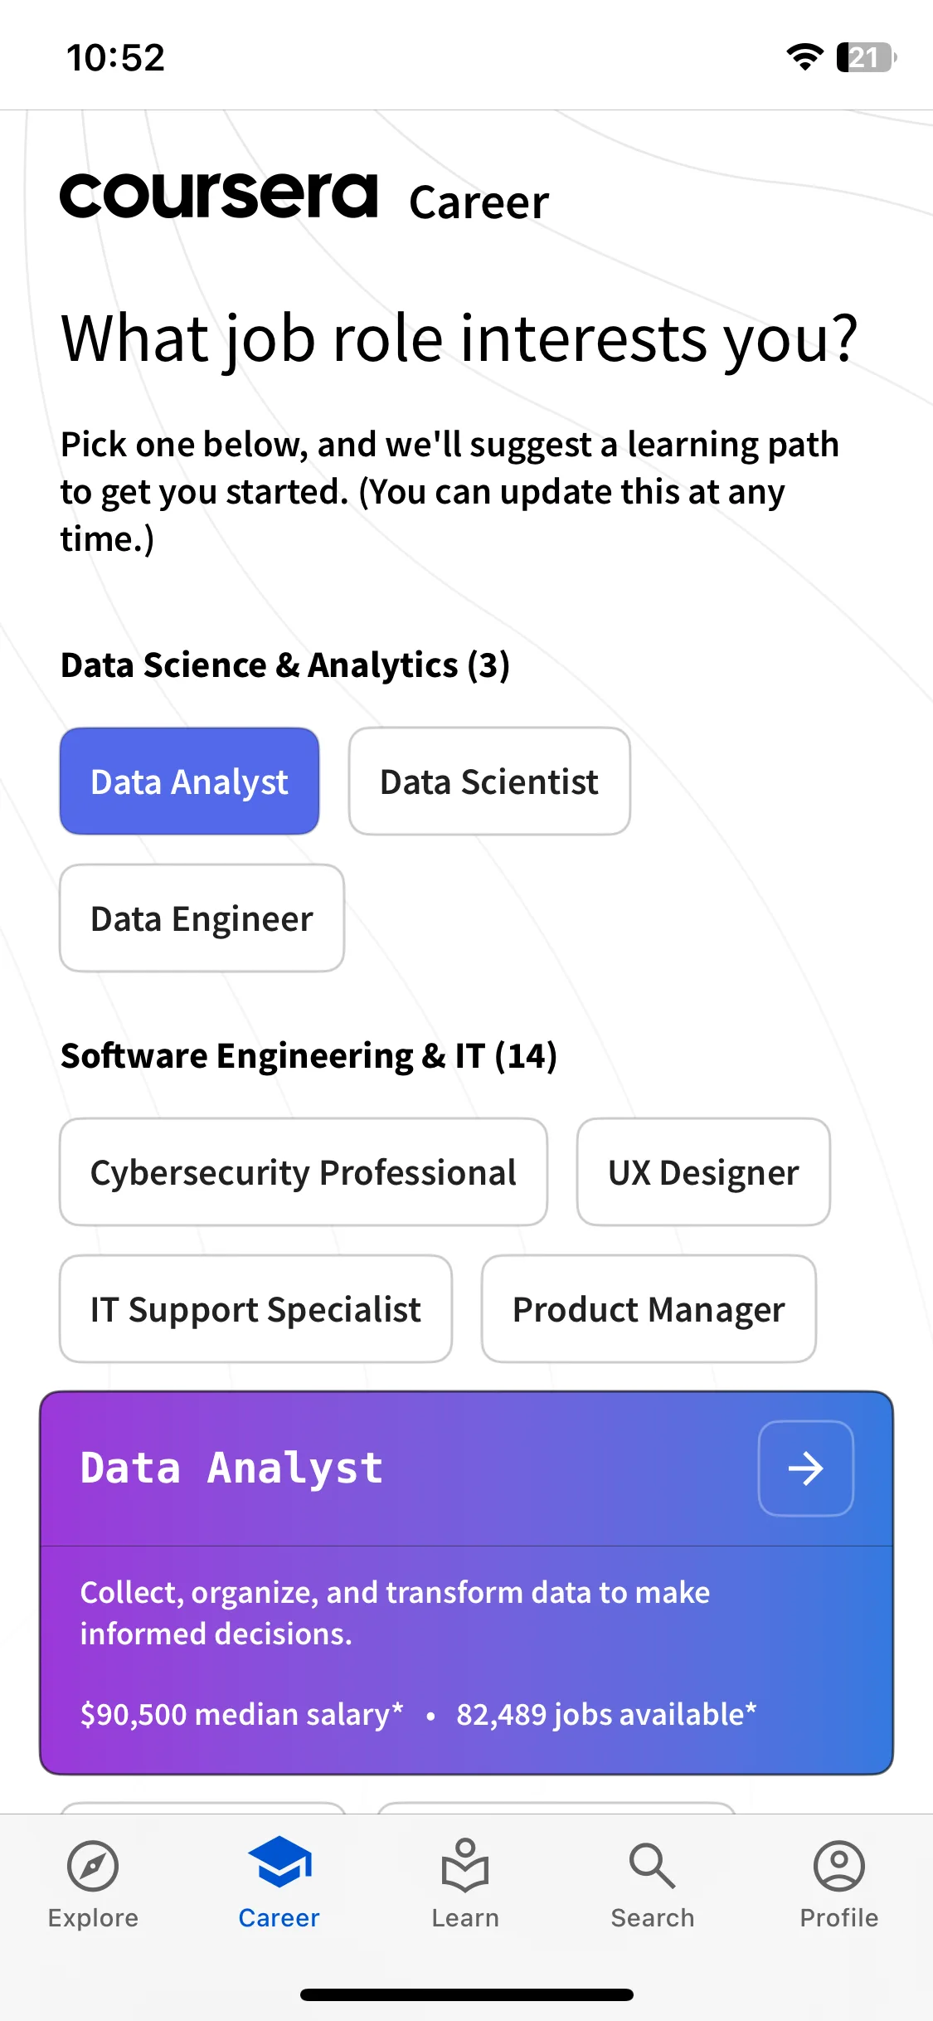Tap the Career header label
This screenshot has height=2021, width=933.
coord(479,202)
